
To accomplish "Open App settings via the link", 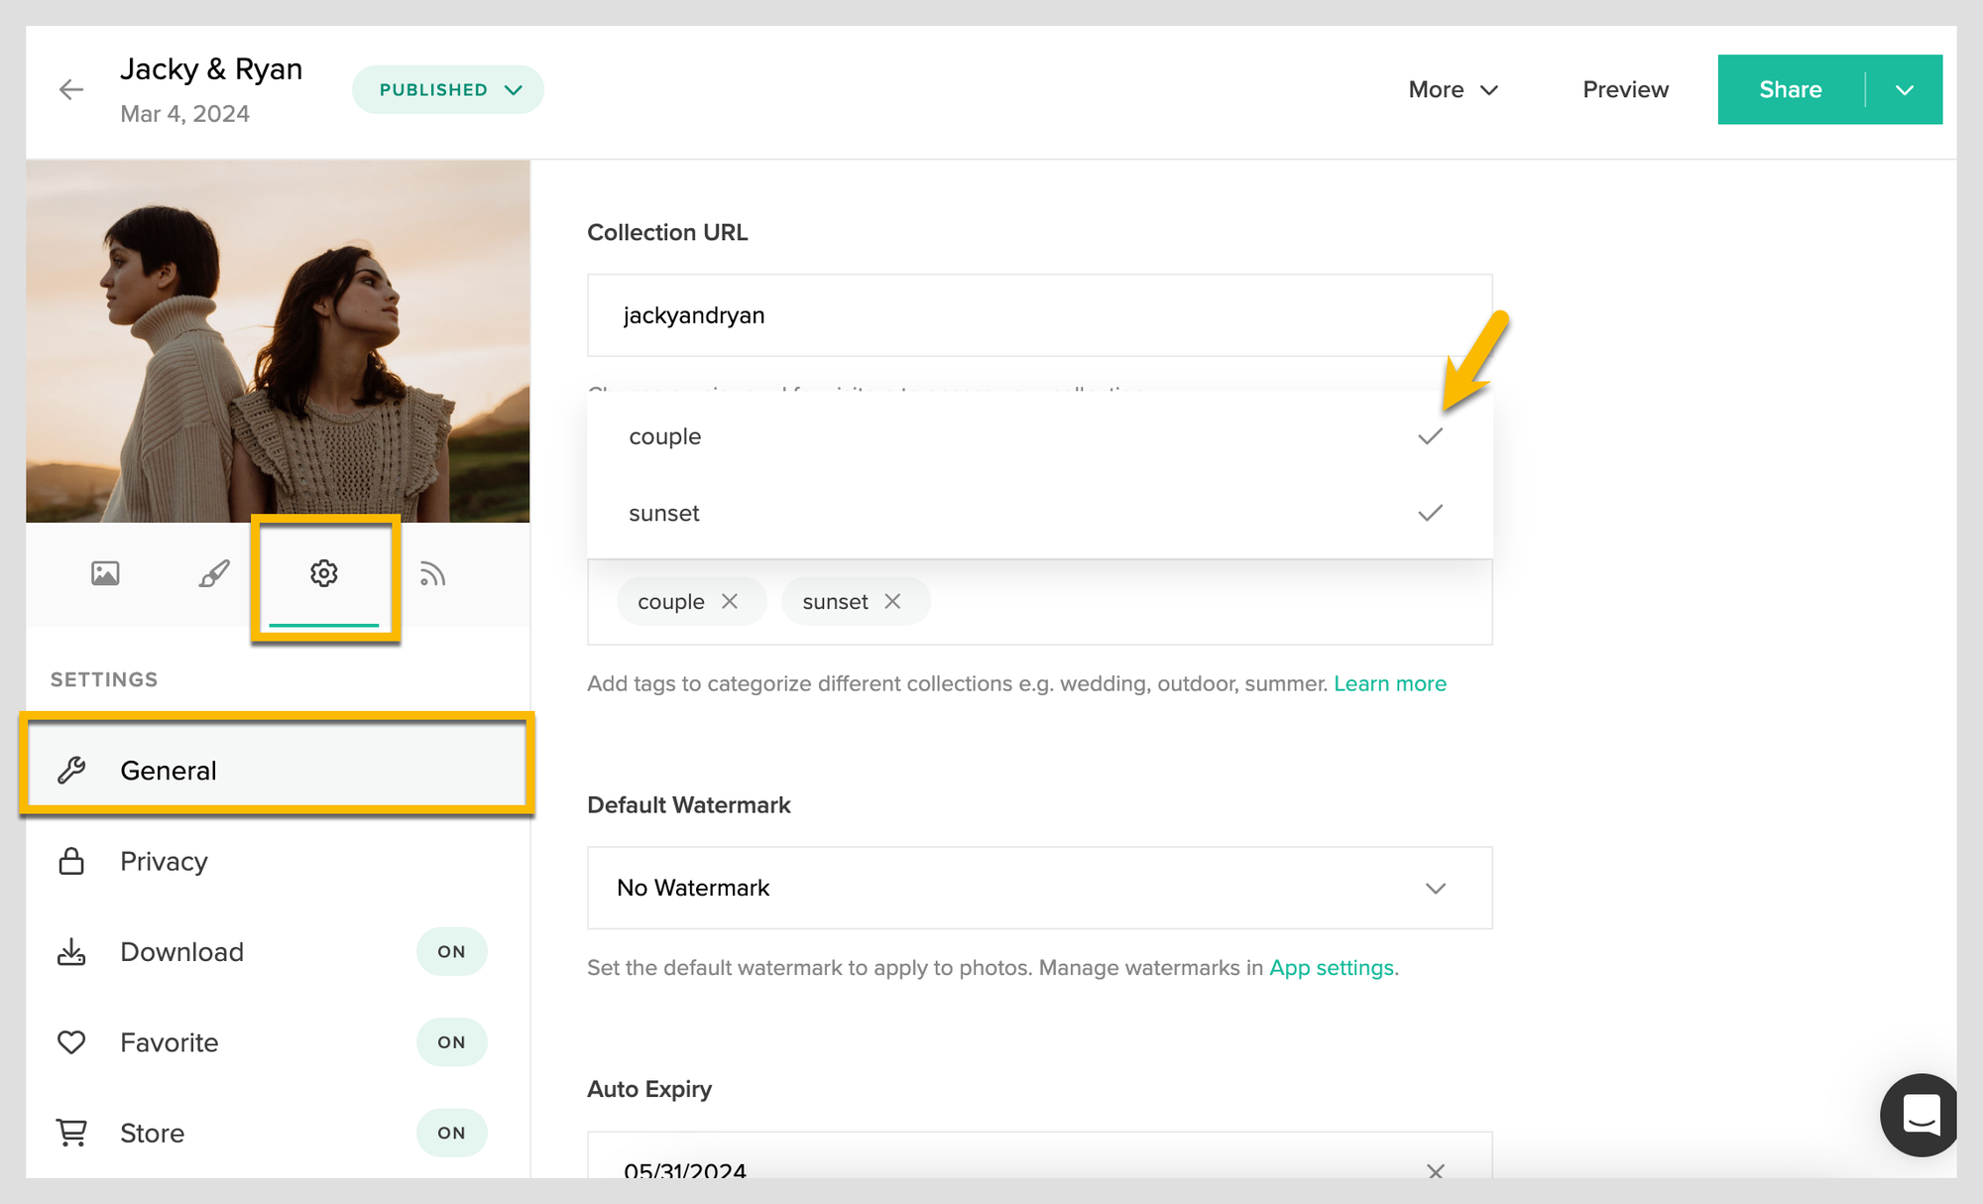I will 1331,967.
